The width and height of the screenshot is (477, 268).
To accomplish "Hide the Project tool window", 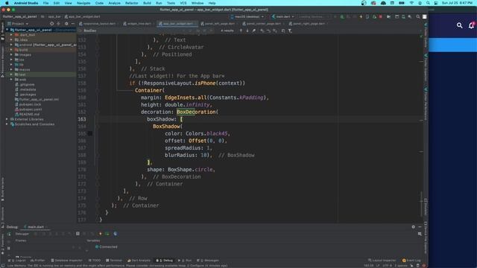I will 73,24.
